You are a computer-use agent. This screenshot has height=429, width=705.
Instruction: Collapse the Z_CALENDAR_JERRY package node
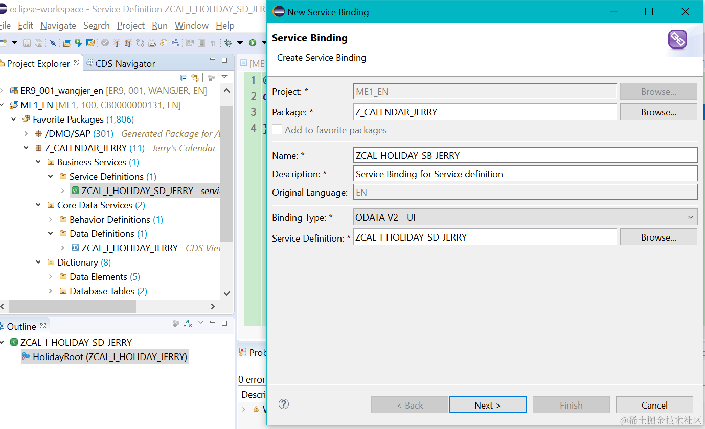point(26,148)
